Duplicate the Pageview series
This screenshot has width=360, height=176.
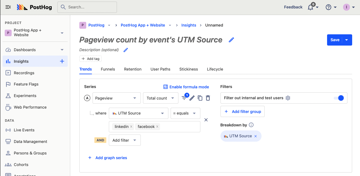[x=200, y=98]
